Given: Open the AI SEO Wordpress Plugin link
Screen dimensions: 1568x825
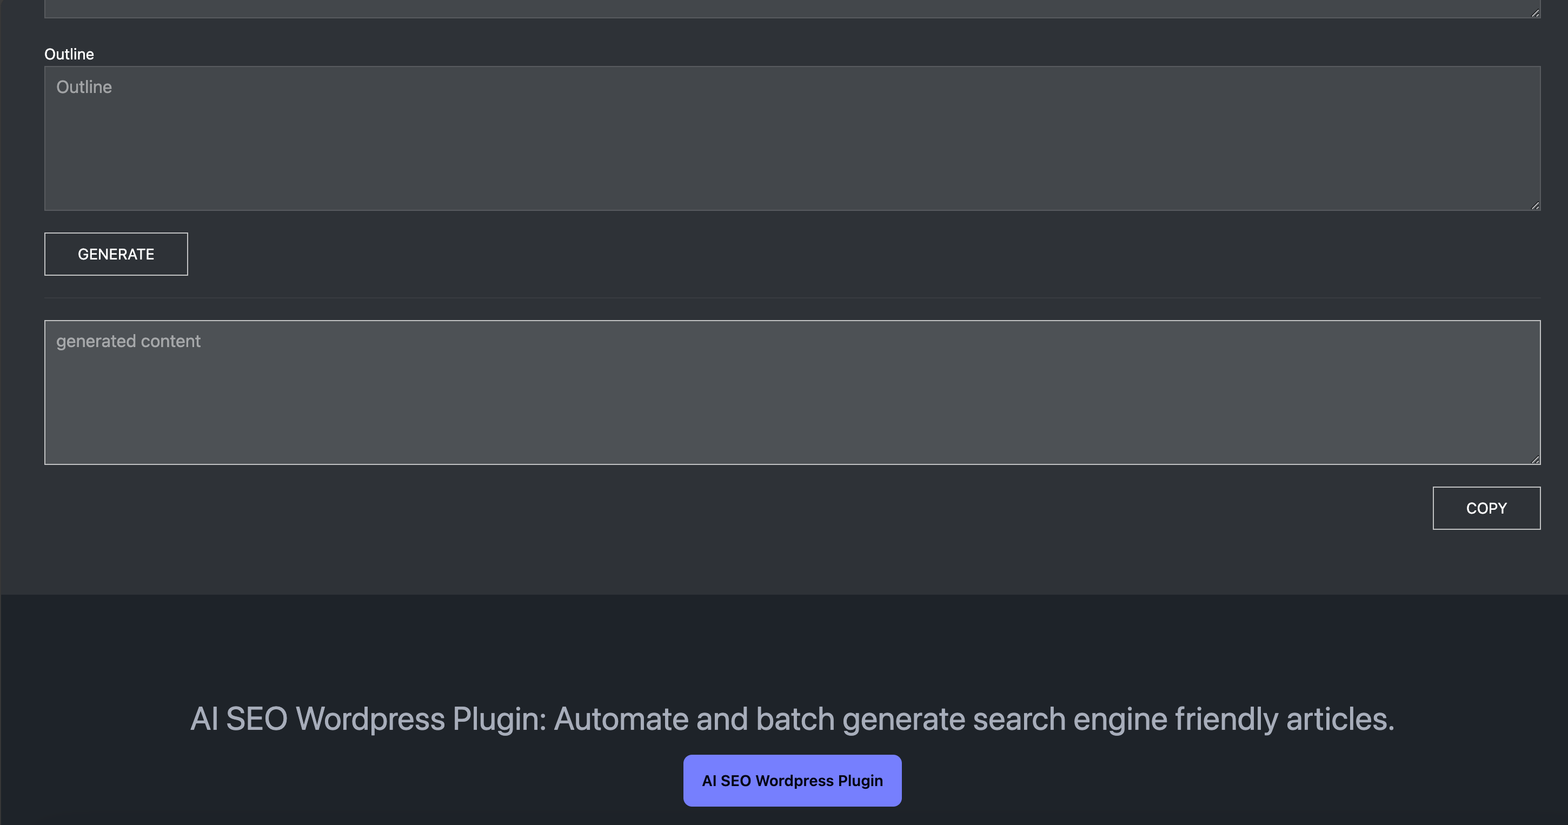Looking at the screenshot, I should tap(792, 781).
